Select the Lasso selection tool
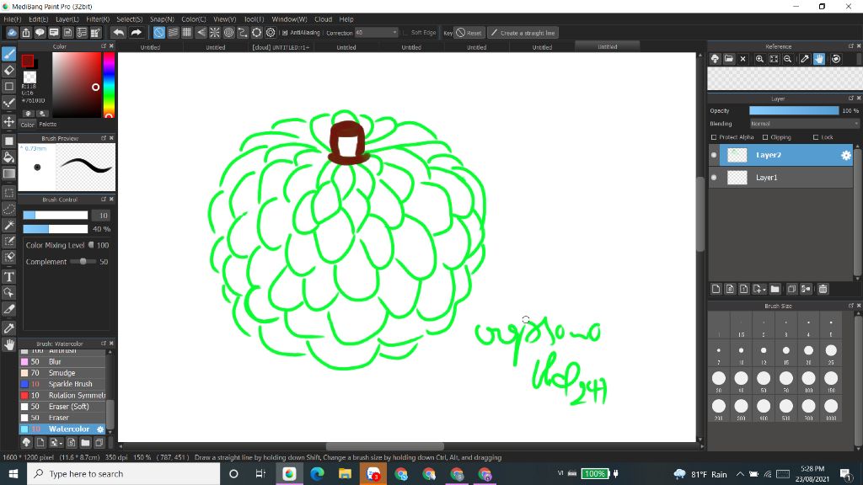The width and height of the screenshot is (863, 485). [x=8, y=209]
